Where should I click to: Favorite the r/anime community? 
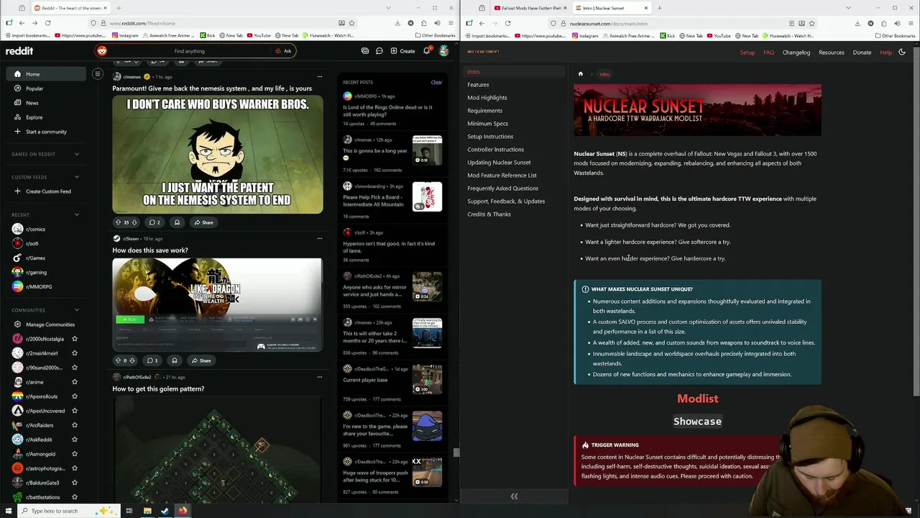[75, 382]
